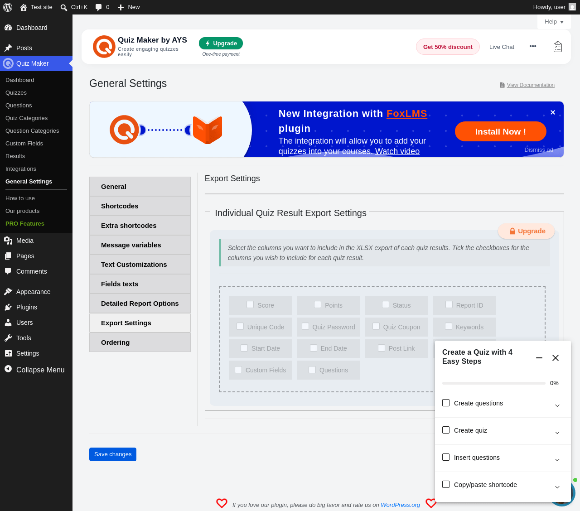Open the WordPress.org rating link

click(x=400, y=505)
